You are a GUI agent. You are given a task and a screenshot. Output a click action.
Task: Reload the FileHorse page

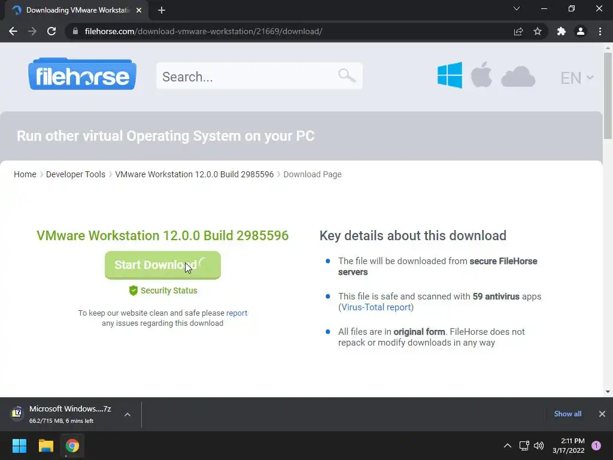pyautogui.click(x=51, y=31)
